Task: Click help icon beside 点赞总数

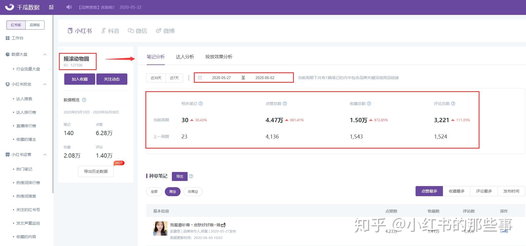Action: pyautogui.click(x=285, y=104)
